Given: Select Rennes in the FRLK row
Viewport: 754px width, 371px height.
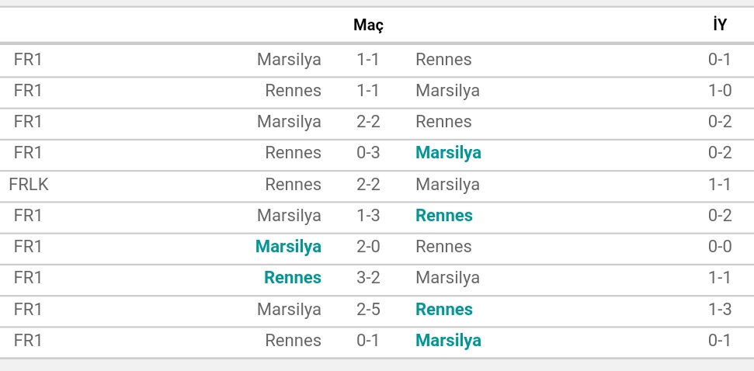Looking at the screenshot, I should coord(294,184).
